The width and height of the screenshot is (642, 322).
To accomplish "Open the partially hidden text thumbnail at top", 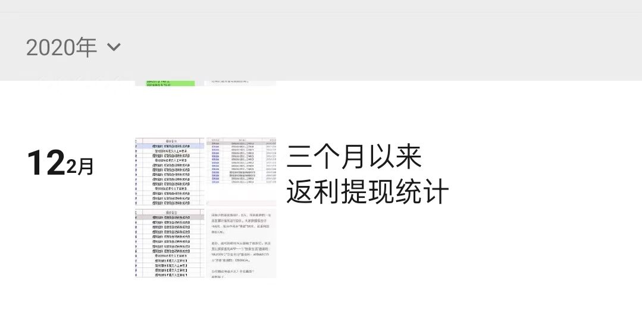I will click(x=241, y=83).
